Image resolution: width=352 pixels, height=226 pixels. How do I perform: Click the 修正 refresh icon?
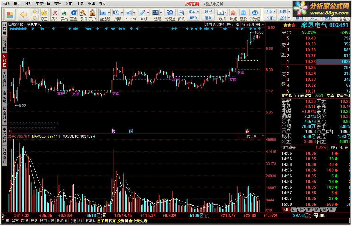click(44, 13)
